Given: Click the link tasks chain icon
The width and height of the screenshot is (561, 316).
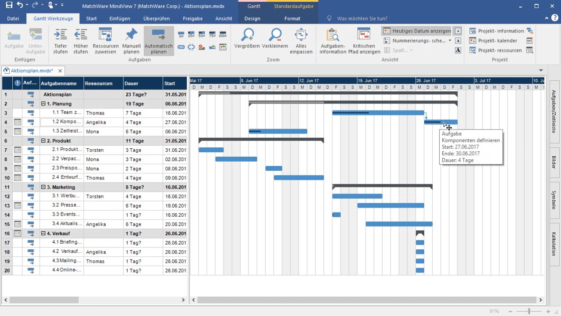Looking at the screenshot, I should click(181, 47).
